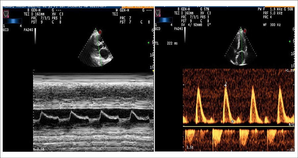Screen dimensions: 298x158
Task: Click the 2D short-axis sector image thumbnail
Action: pyautogui.click(x=96, y=48)
